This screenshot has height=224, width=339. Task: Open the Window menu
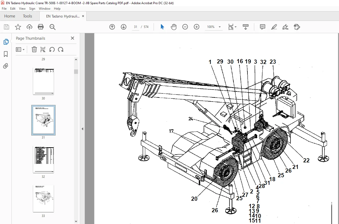[45, 9]
